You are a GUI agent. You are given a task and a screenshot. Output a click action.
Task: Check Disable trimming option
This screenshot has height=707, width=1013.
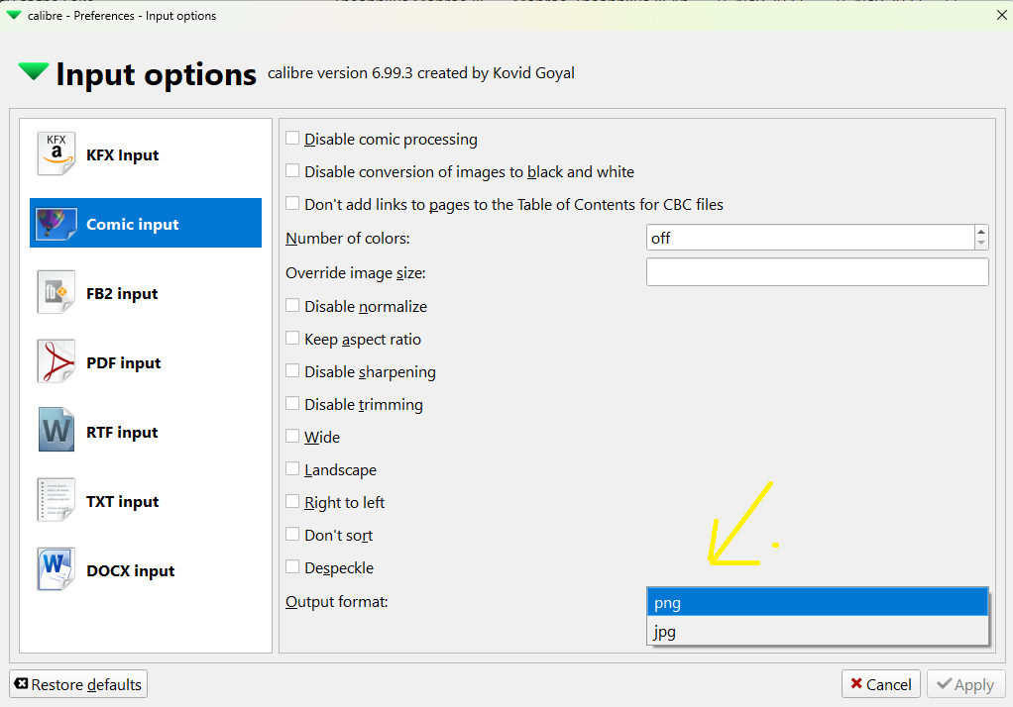(292, 404)
